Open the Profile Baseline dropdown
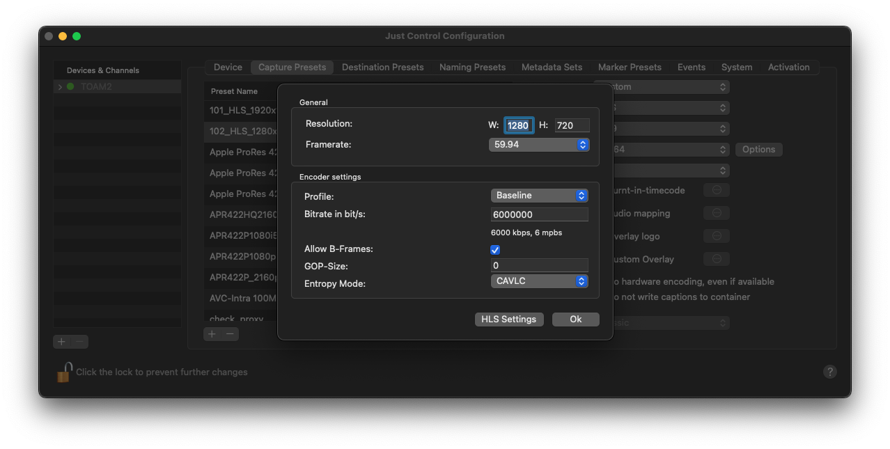890x449 pixels. pos(540,196)
